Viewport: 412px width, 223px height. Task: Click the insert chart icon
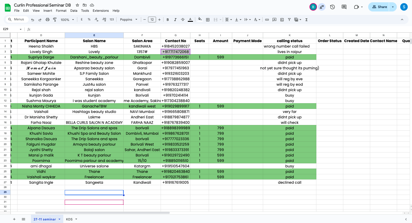pyautogui.click(x=282, y=20)
